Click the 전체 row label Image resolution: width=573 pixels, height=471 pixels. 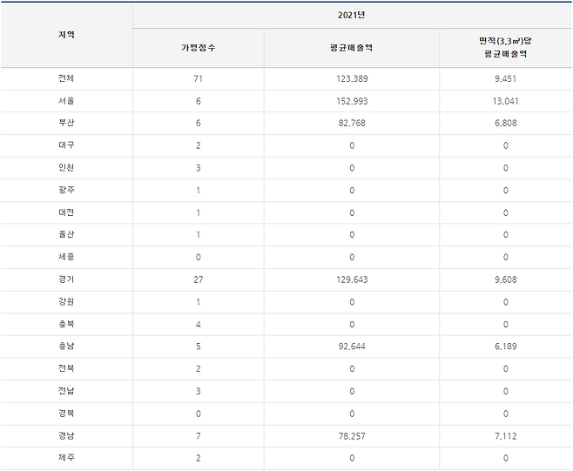[66, 78]
